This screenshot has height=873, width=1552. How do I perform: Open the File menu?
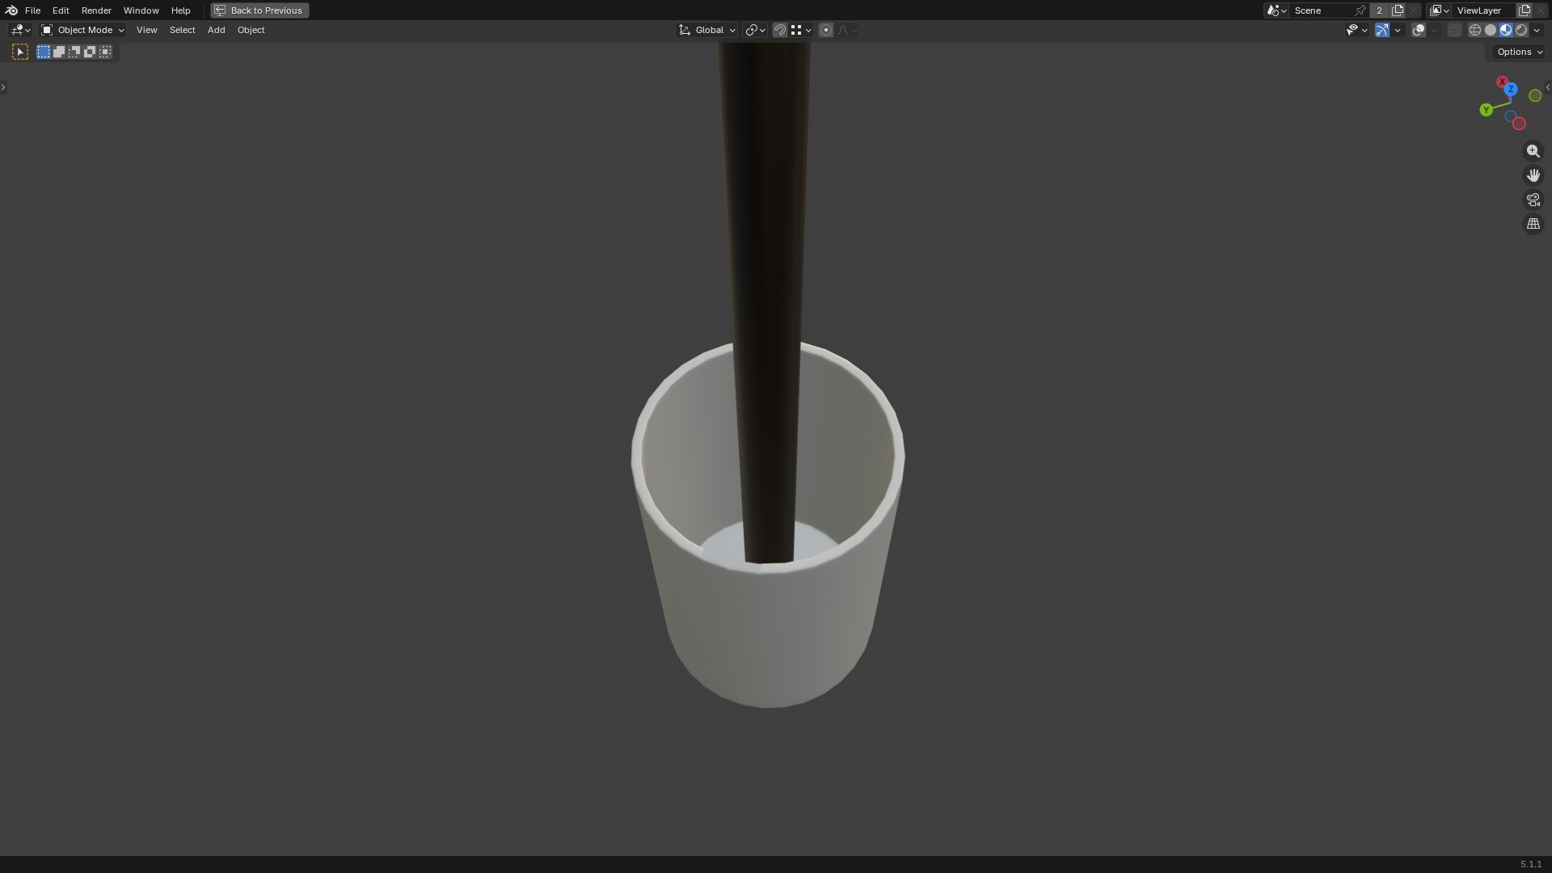click(x=32, y=11)
